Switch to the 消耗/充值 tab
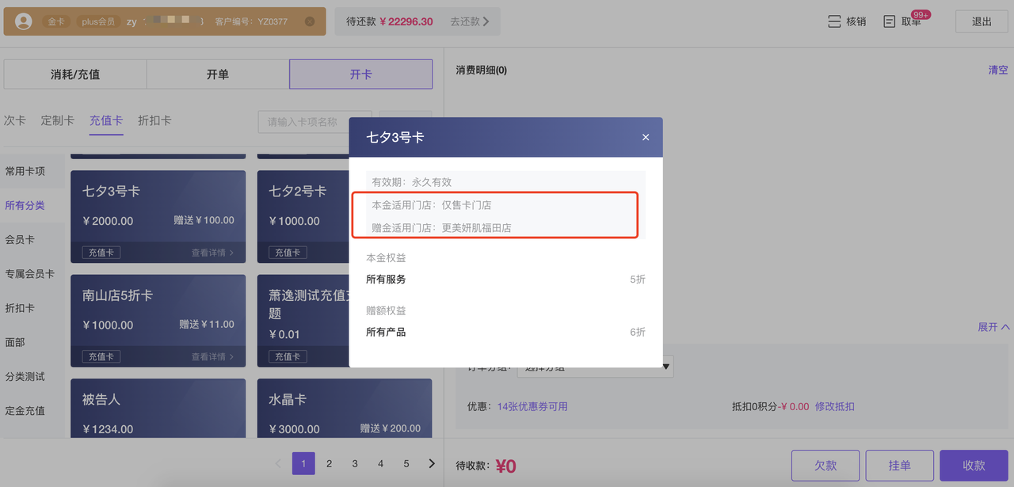Viewport: 1014px width, 487px height. pyautogui.click(x=75, y=74)
